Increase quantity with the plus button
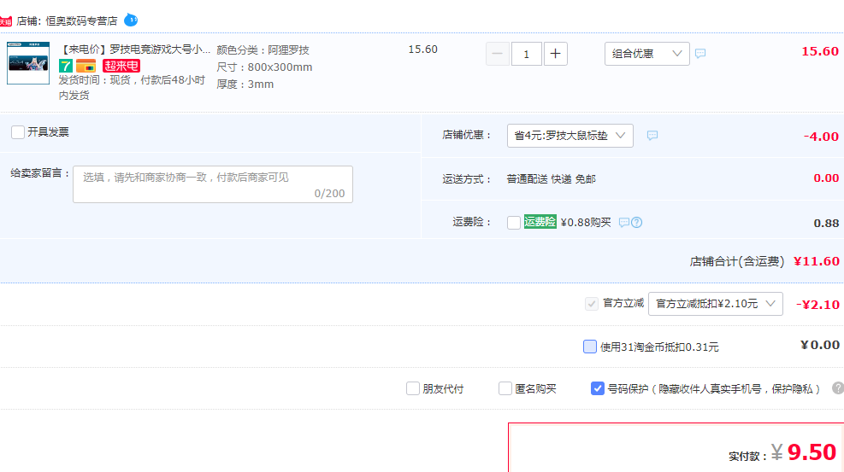 556,54
